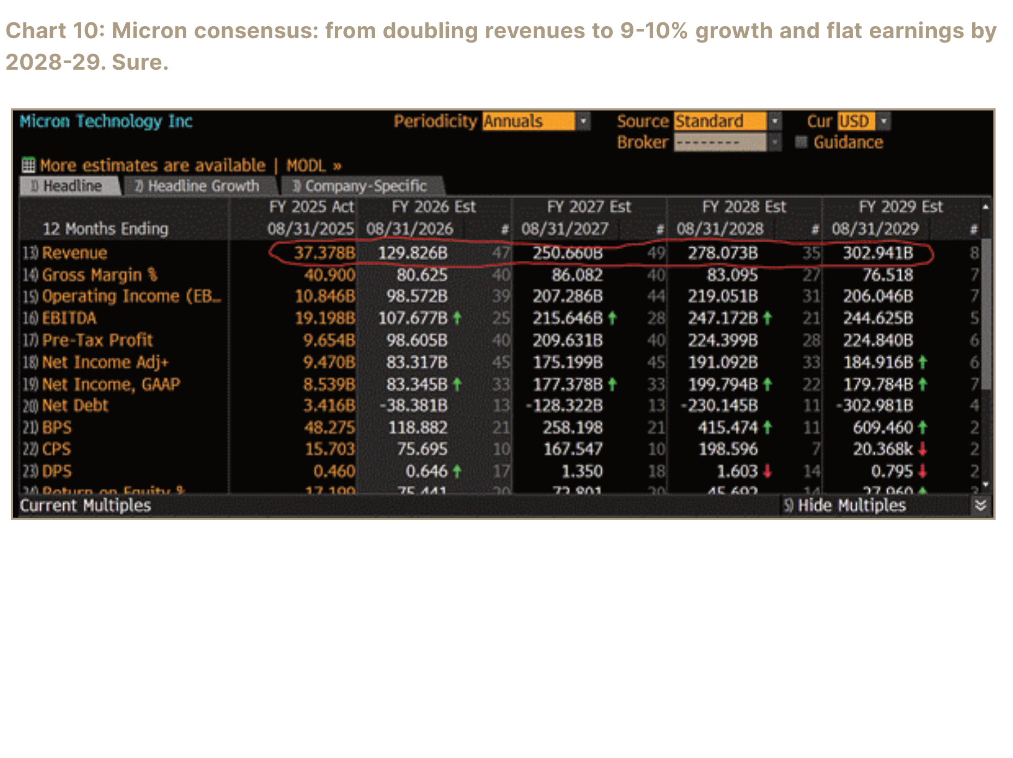1013x758 pixels.
Task: Click green up arrow beside EBITDA 107.677B
Action: tap(457, 318)
